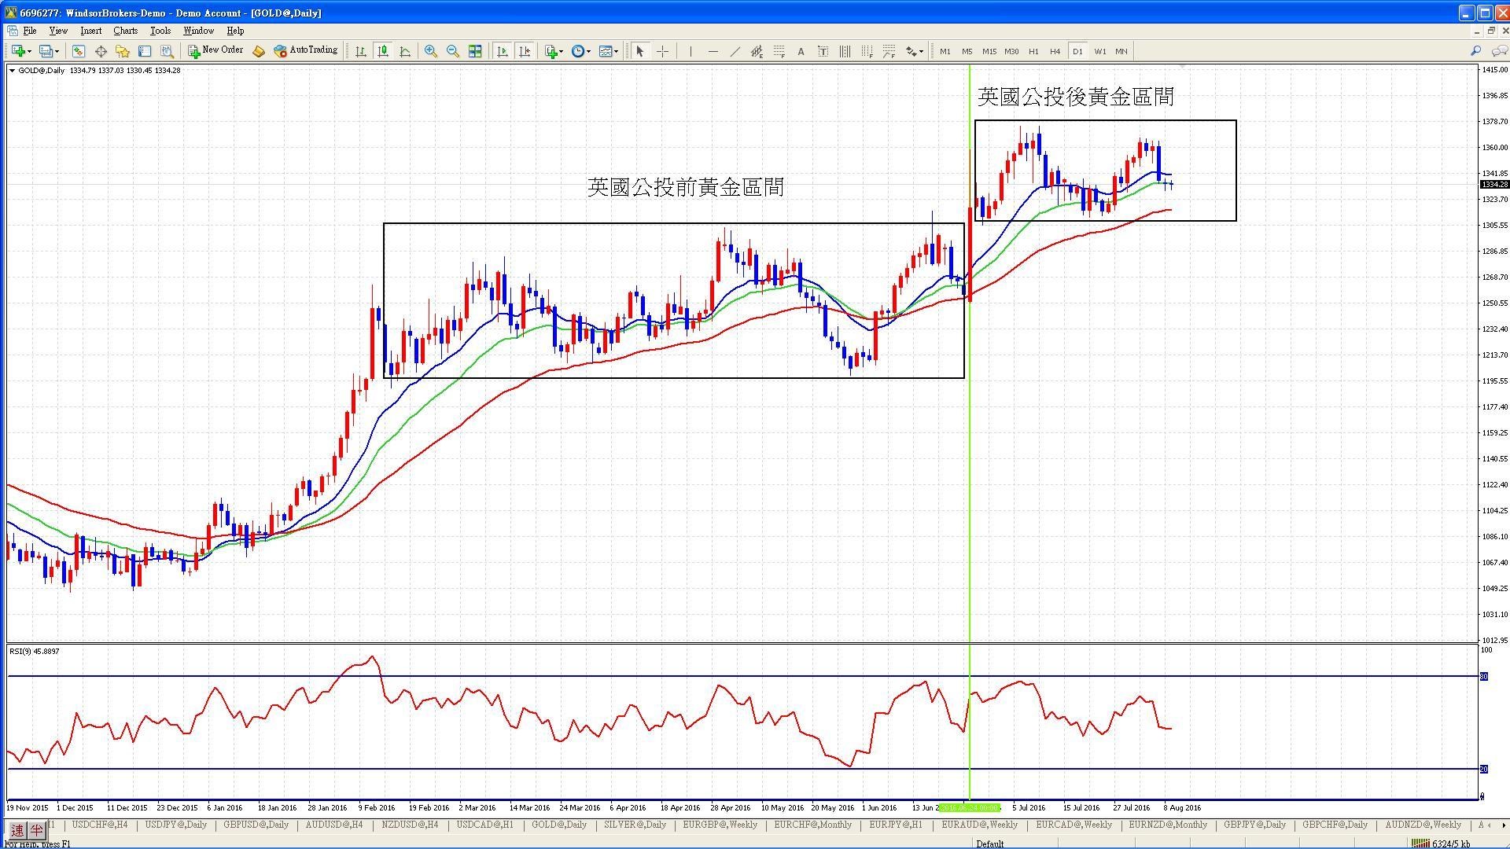This screenshot has width=1510, height=849.
Task: Select the Crosshair cursor tool
Action: [x=662, y=51]
